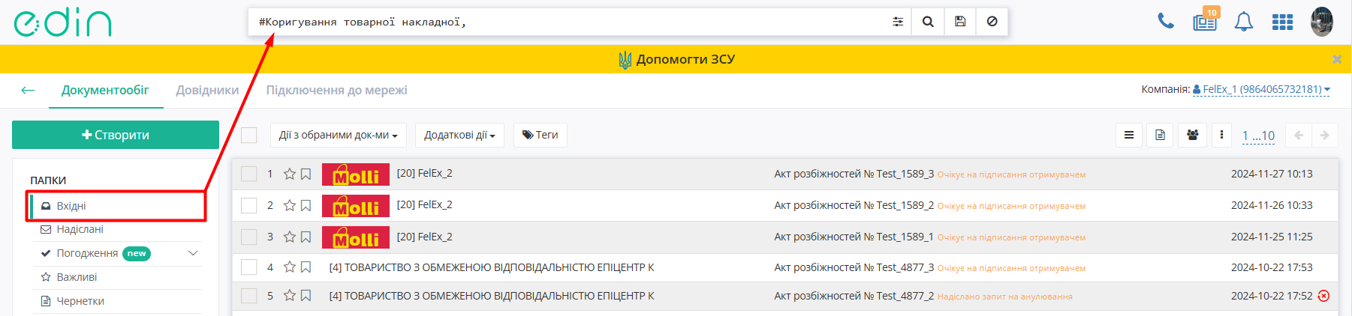Star document Test_4877_3
Screen dimensions: 1352x316
tap(290, 267)
